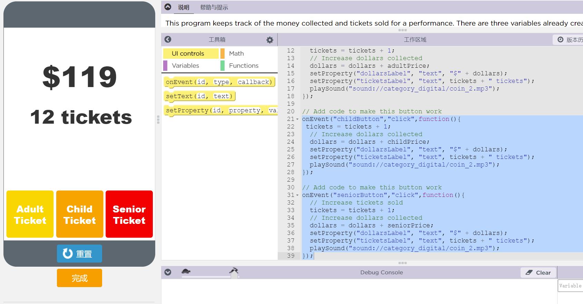Hide the toolbox using the back arrow icon
The image size is (583, 304).
[168, 39]
